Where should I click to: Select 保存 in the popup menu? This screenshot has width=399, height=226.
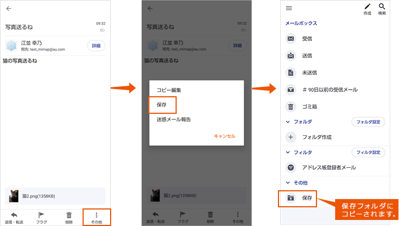tap(162, 104)
